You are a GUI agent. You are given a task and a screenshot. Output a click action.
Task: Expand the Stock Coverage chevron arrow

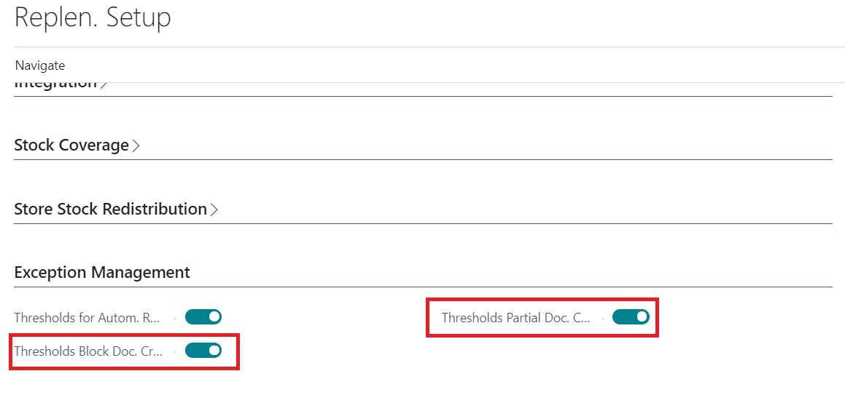point(136,145)
